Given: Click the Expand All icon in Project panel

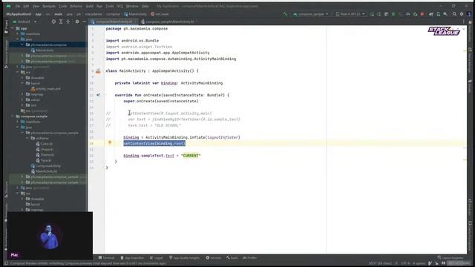Looking at the screenshot, I should [x=61, y=22].
